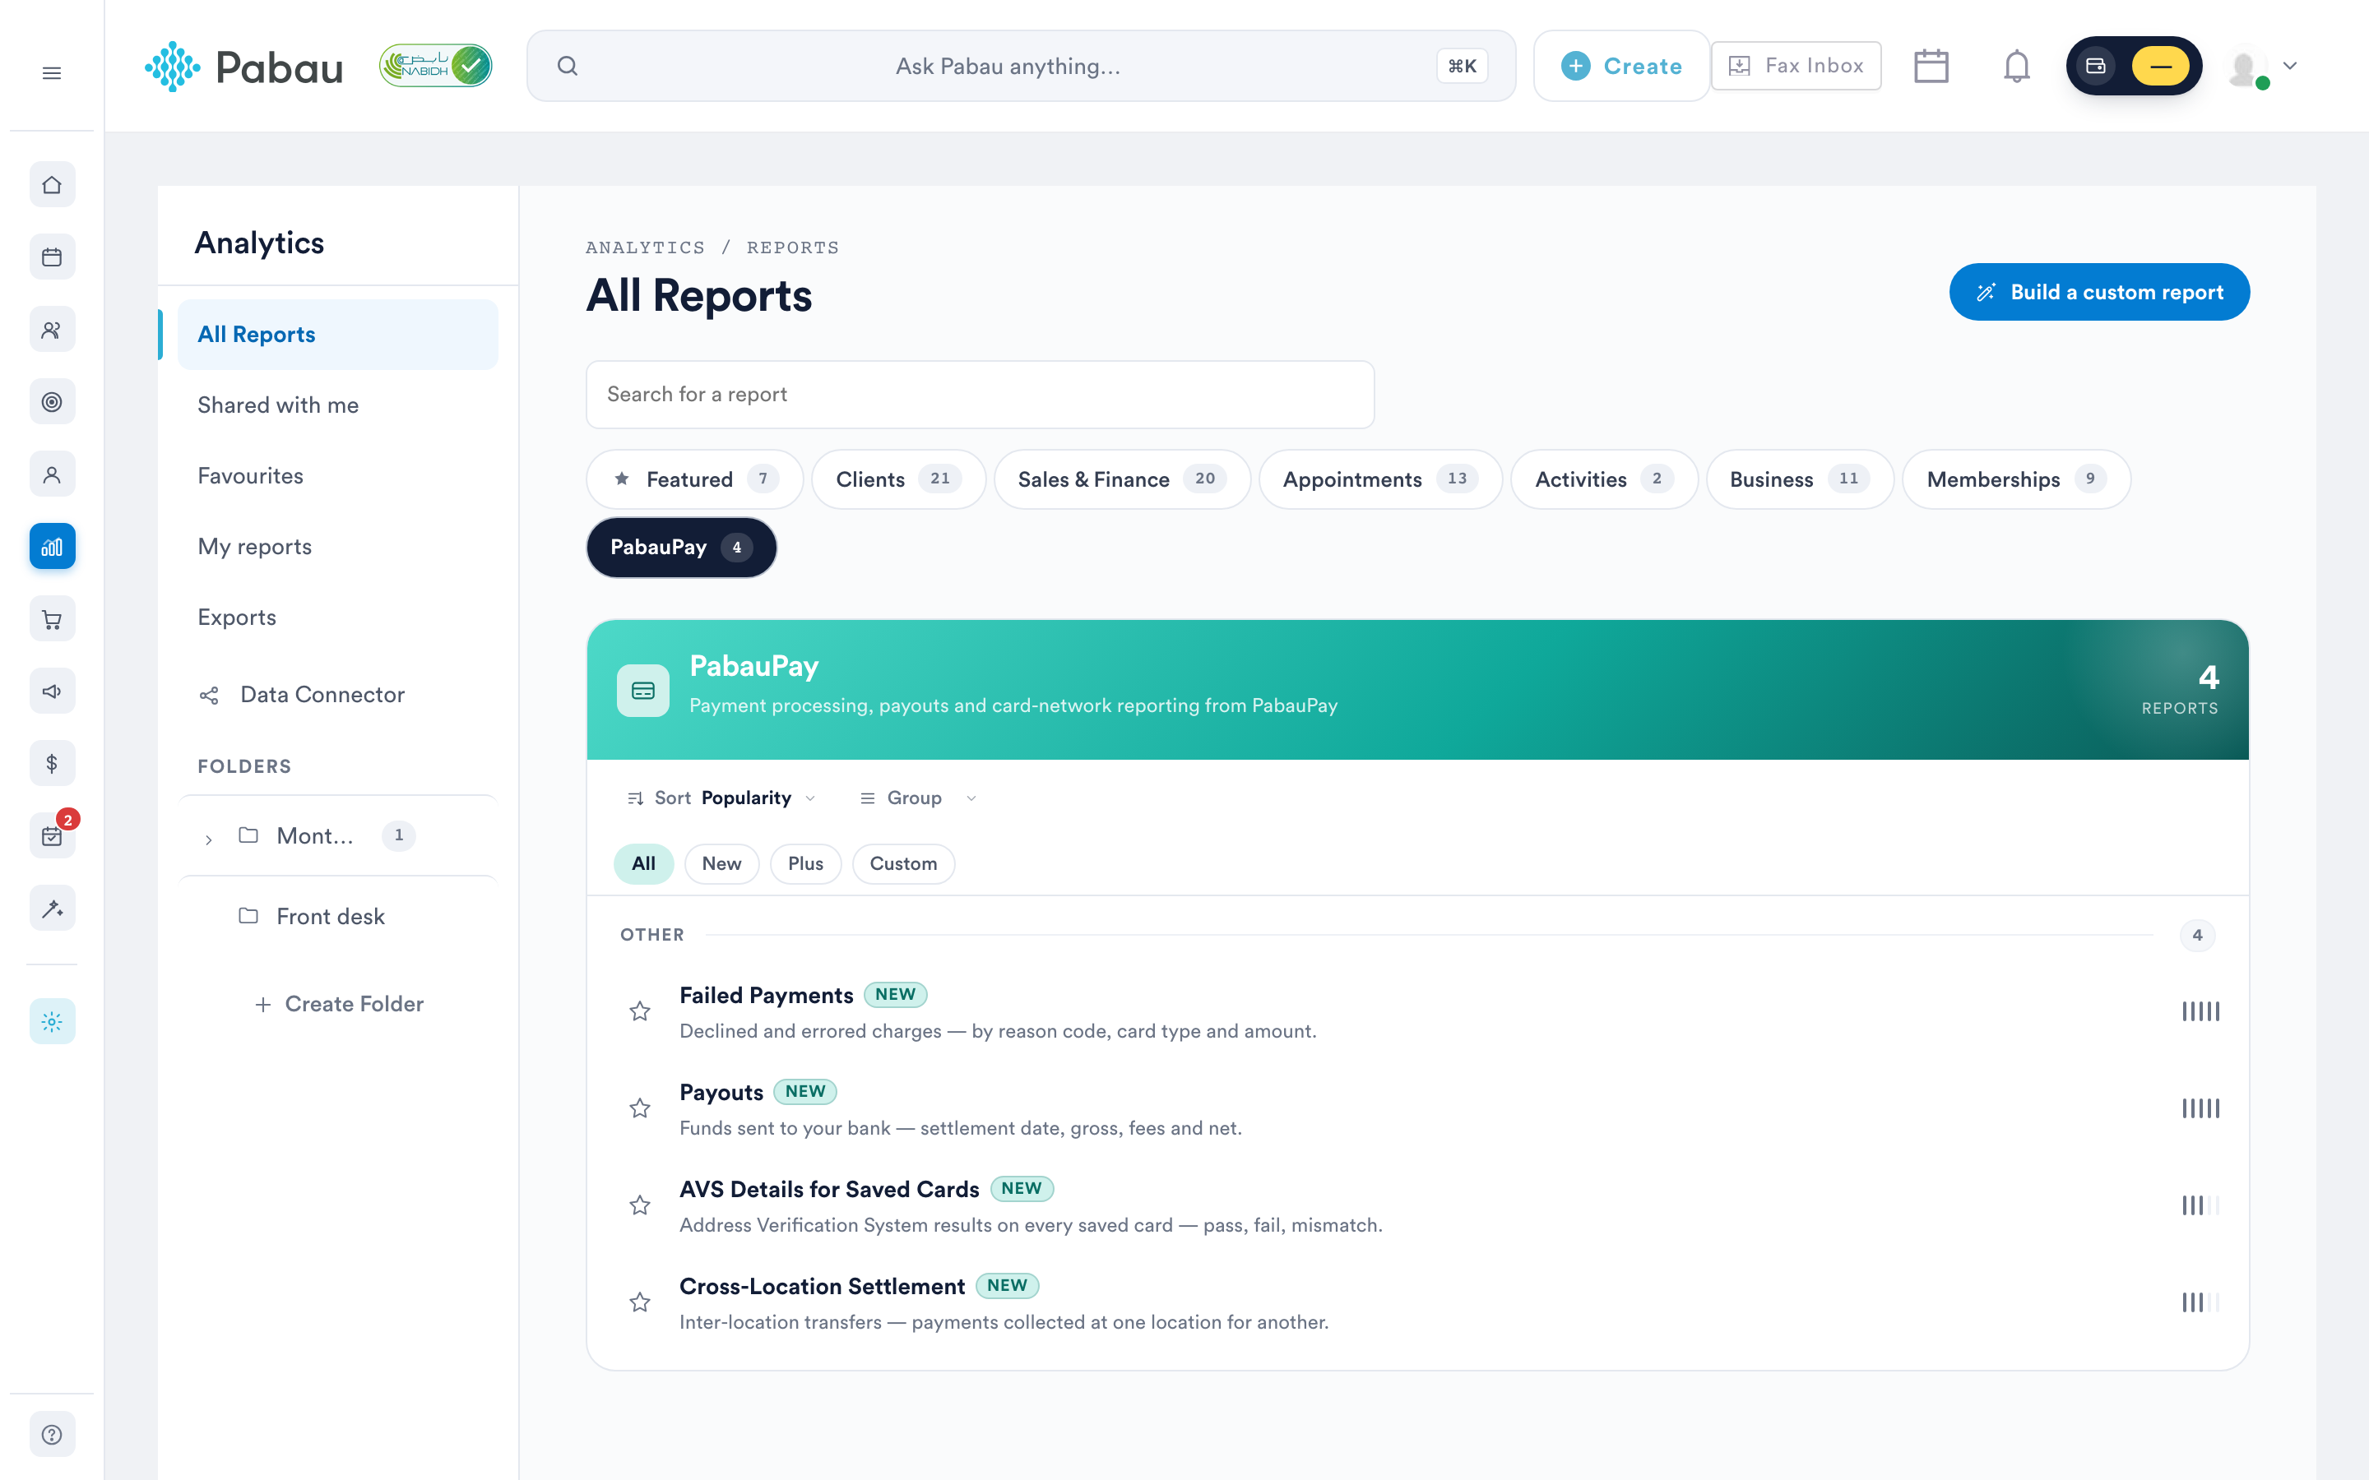Select the New filter chip
Screen dimensions: 2369x1480
tap(721, 863)
